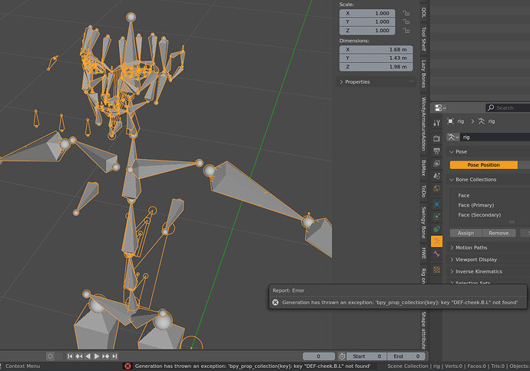Select the active Armature data tab
Screen dimensions: 530x371
point(436,241)
